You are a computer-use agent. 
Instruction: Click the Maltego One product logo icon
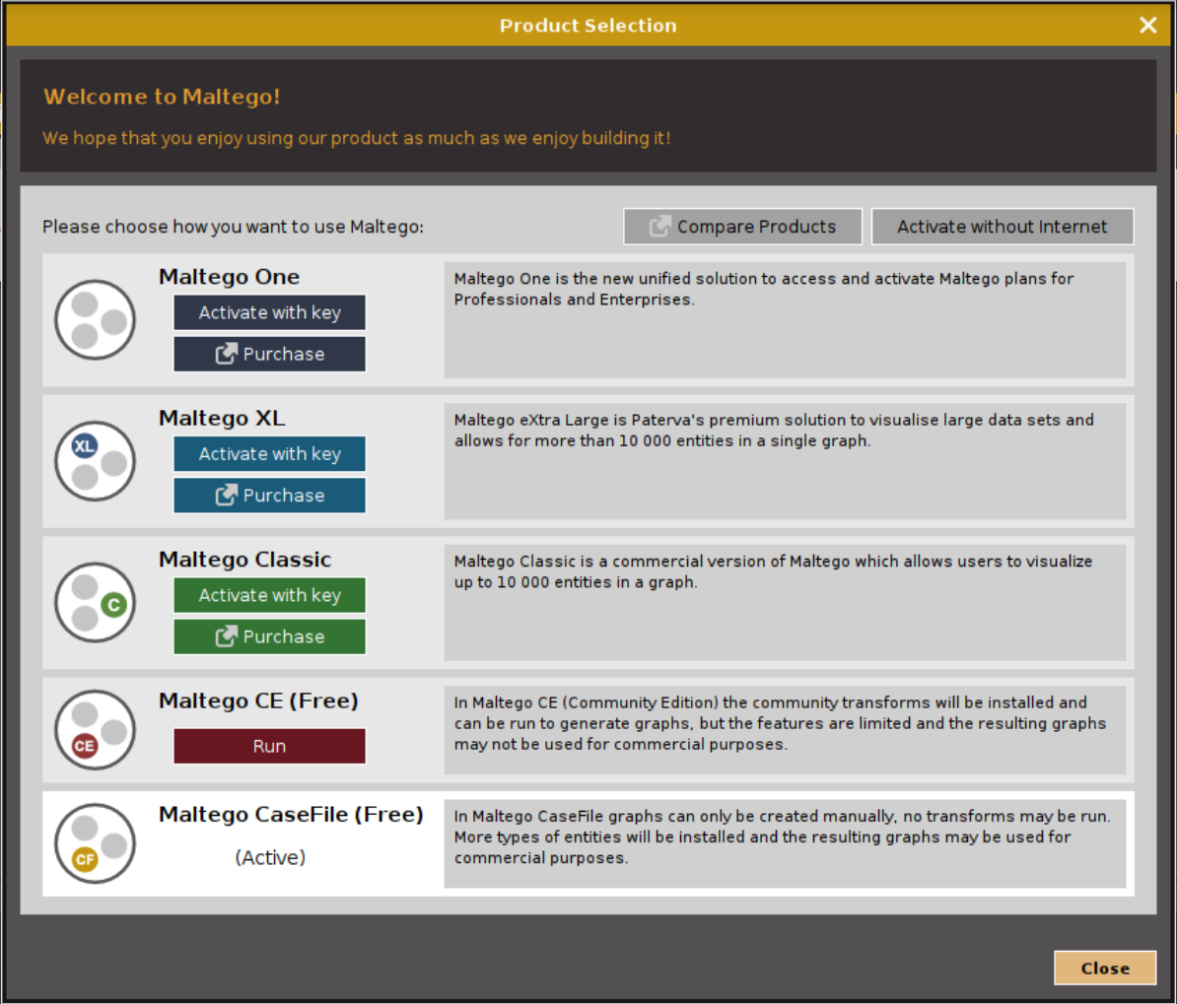[x=95, y=320]
